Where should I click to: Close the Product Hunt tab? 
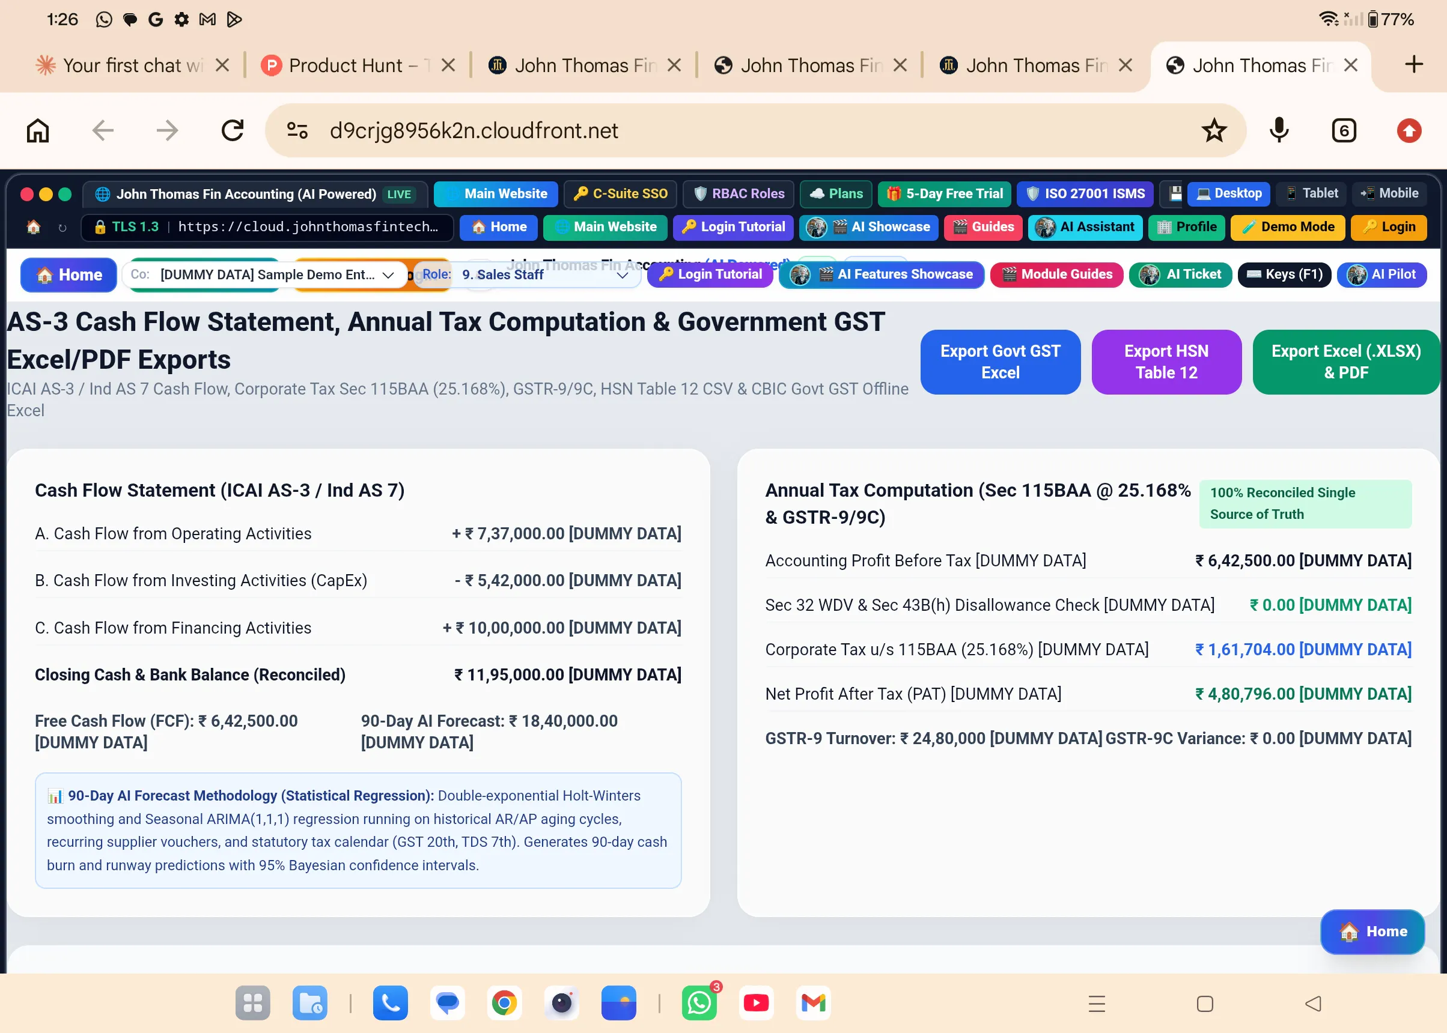point(449,65)
